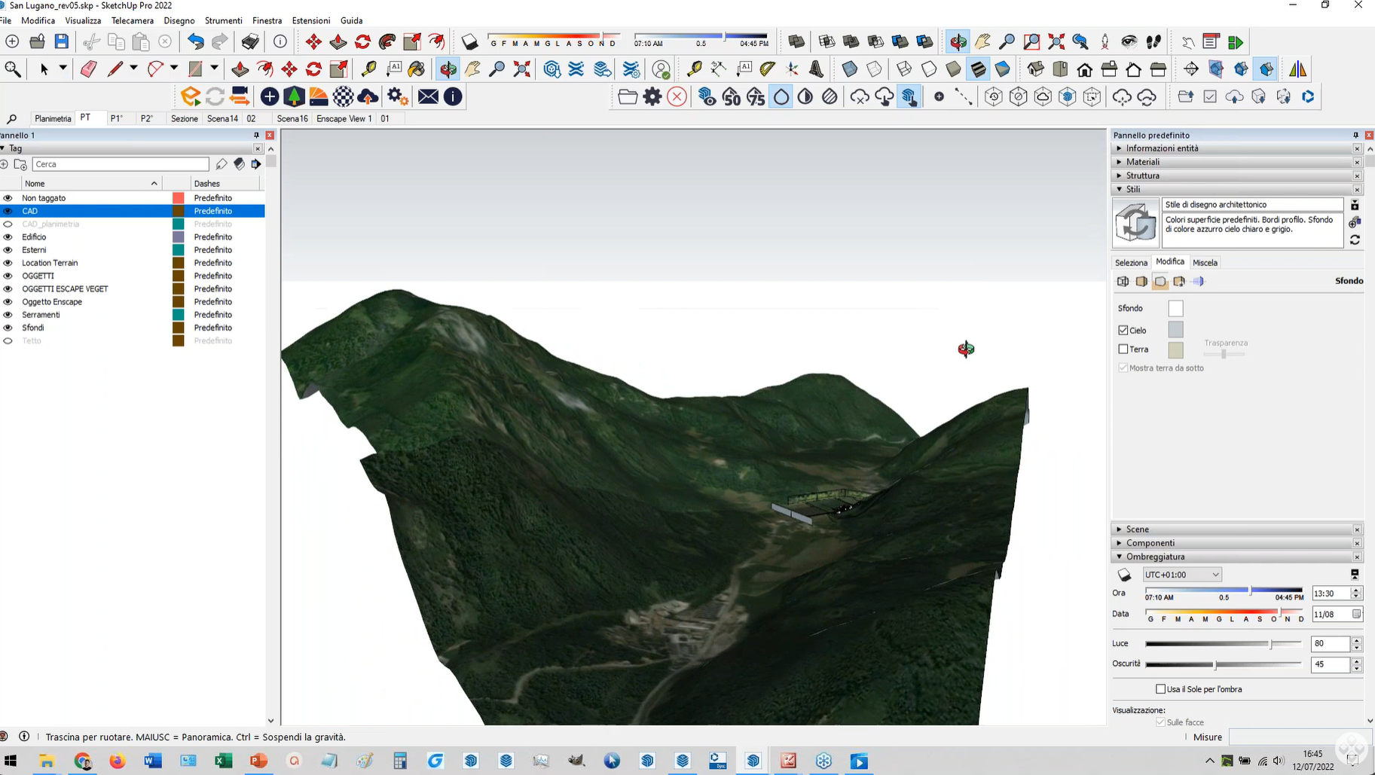
Task: Enable Usa il Sole per l'ombra
Action: click(x=1160, y=689)
